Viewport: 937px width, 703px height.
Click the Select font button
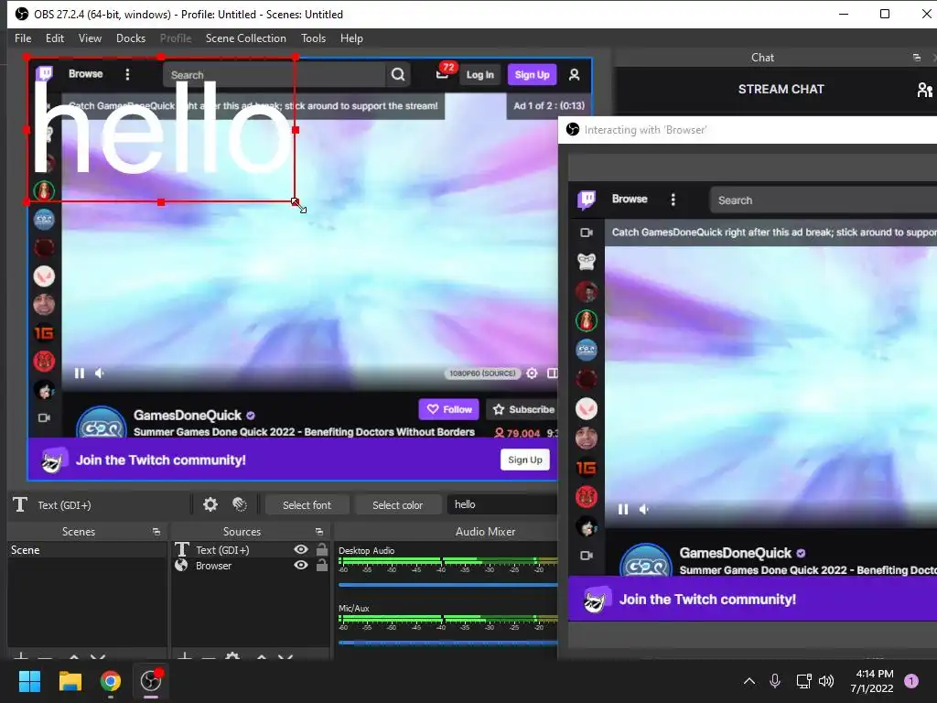pos(307,505)
